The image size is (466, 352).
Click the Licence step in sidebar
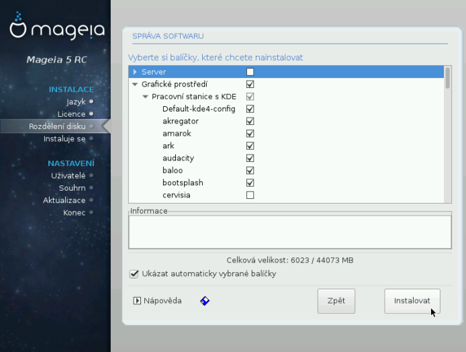(x=72, y=114)
